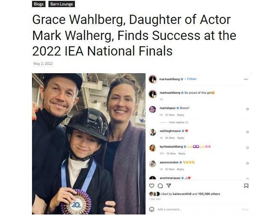Click in the Add a comment field

194,209
